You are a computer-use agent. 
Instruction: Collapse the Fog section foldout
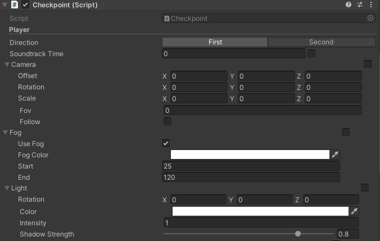click(6, 133)
